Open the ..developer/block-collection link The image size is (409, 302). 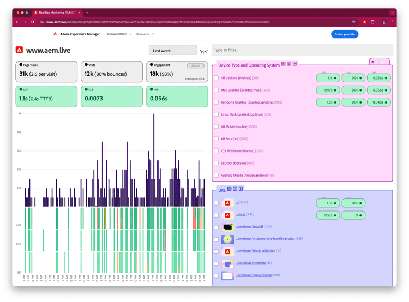coord(256,251)
